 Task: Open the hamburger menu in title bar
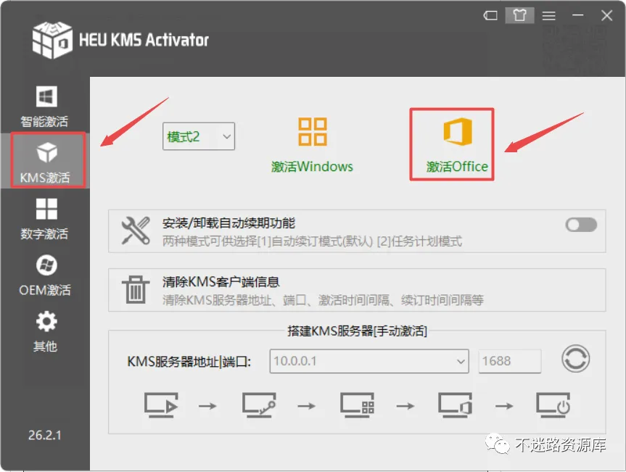tap(549, 15)
